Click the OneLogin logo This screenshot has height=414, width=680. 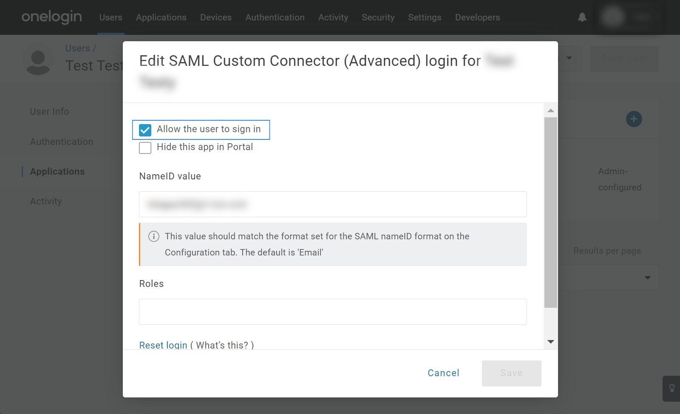pos(51,17)
